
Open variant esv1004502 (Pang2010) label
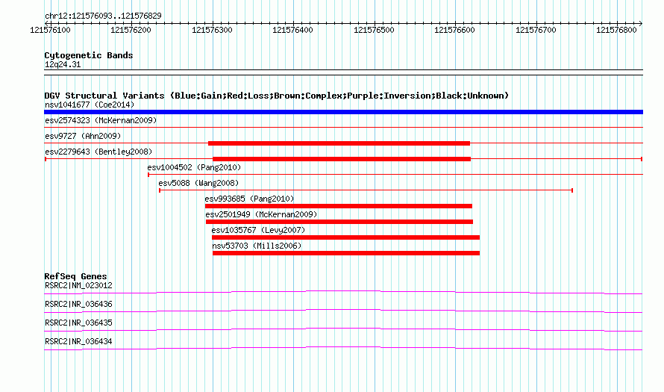(x=194, y=167)
